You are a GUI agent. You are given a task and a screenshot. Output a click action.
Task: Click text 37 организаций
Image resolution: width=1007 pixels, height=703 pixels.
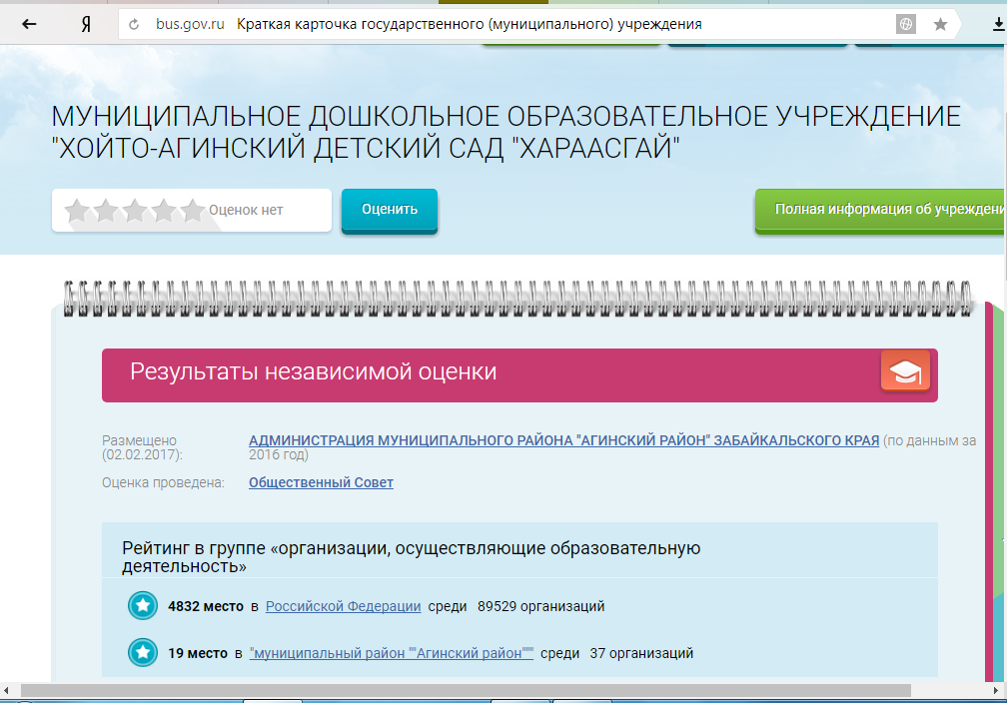point(641,653)
